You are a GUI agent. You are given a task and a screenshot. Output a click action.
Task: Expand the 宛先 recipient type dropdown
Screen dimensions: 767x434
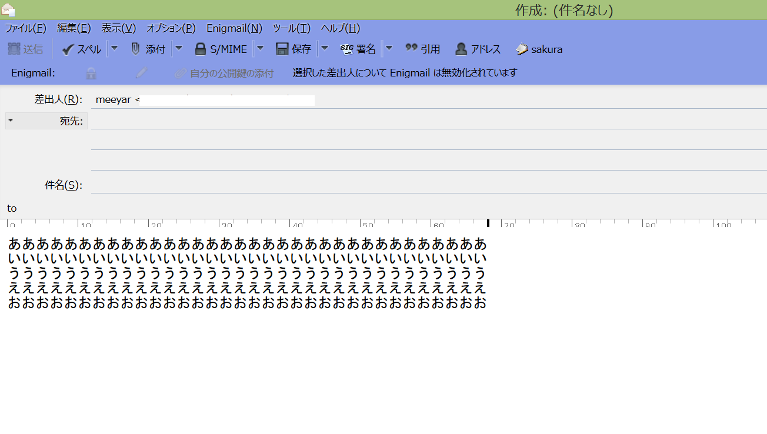[11, 121]
